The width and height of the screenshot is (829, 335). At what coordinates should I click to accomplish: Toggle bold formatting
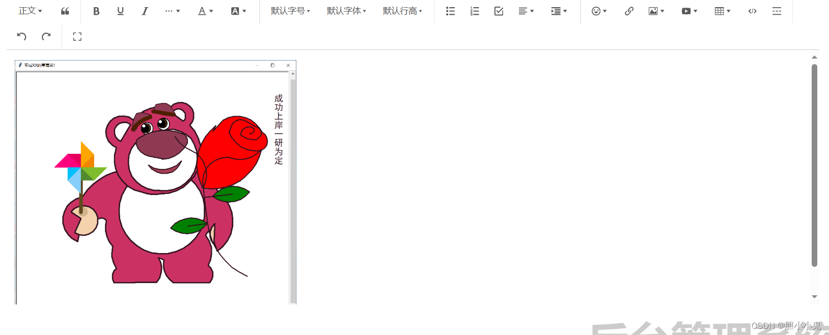point(96,11)
